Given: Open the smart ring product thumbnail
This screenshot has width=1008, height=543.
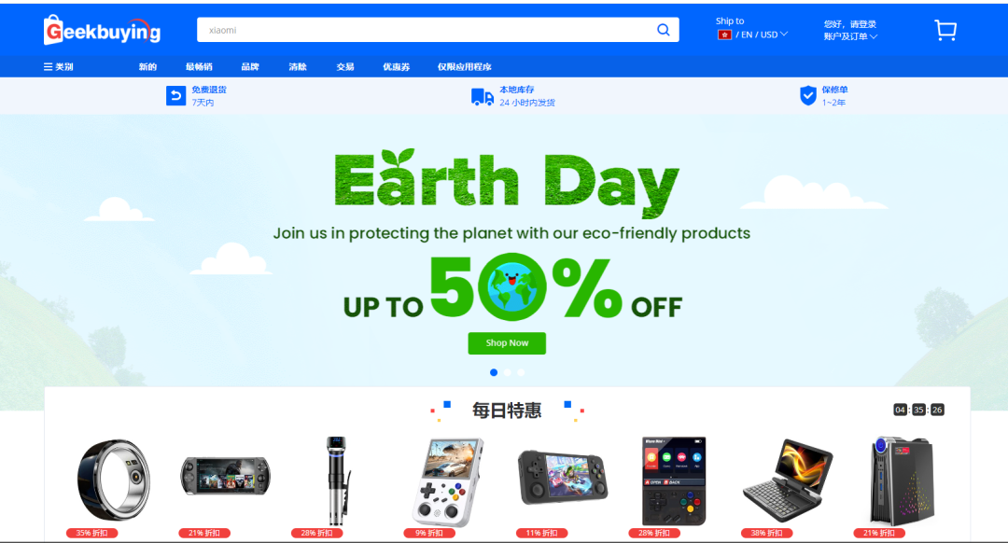Looking at the screenshot, I should [113, 480].
